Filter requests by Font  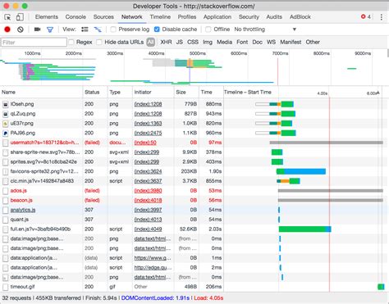pyautogui.click(x=242, y=42)
